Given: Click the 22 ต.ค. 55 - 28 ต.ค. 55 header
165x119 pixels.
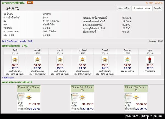Looking at the screenshot, I should tap(82, 89).
